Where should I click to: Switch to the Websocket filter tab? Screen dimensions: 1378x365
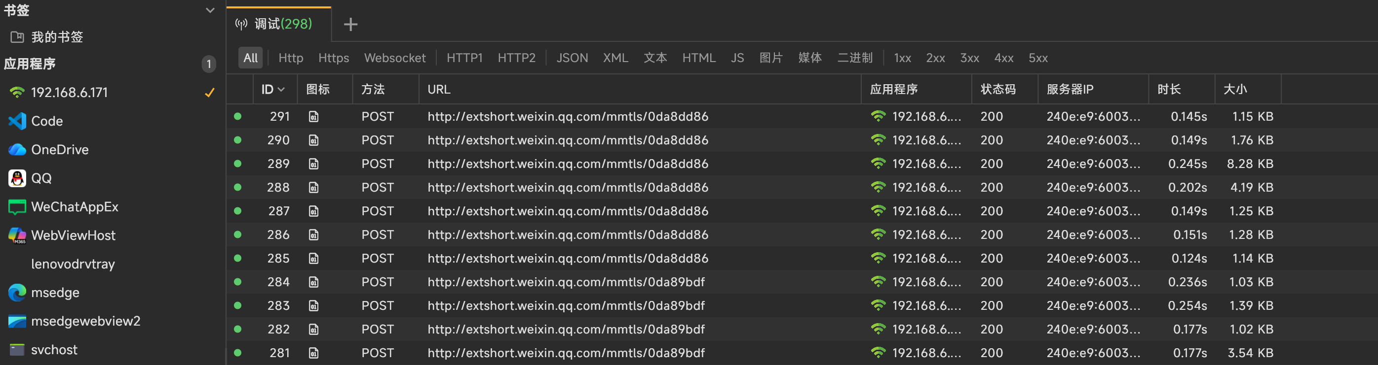(395, 58)
